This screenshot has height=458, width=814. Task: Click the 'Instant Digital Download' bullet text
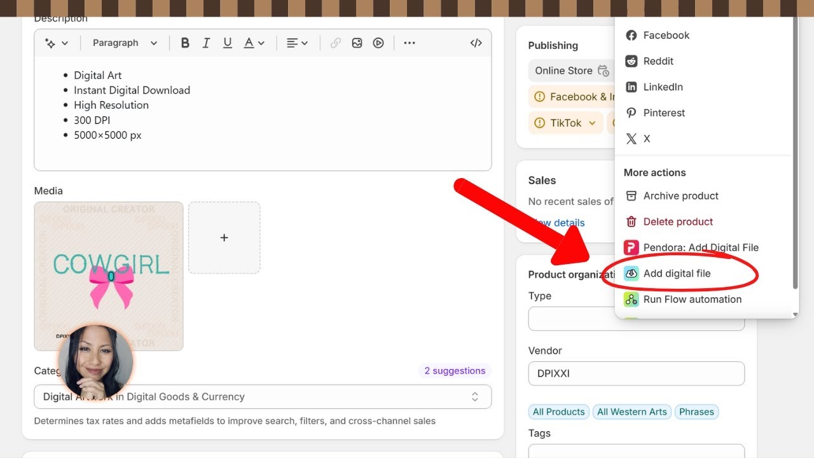(132, 90)
